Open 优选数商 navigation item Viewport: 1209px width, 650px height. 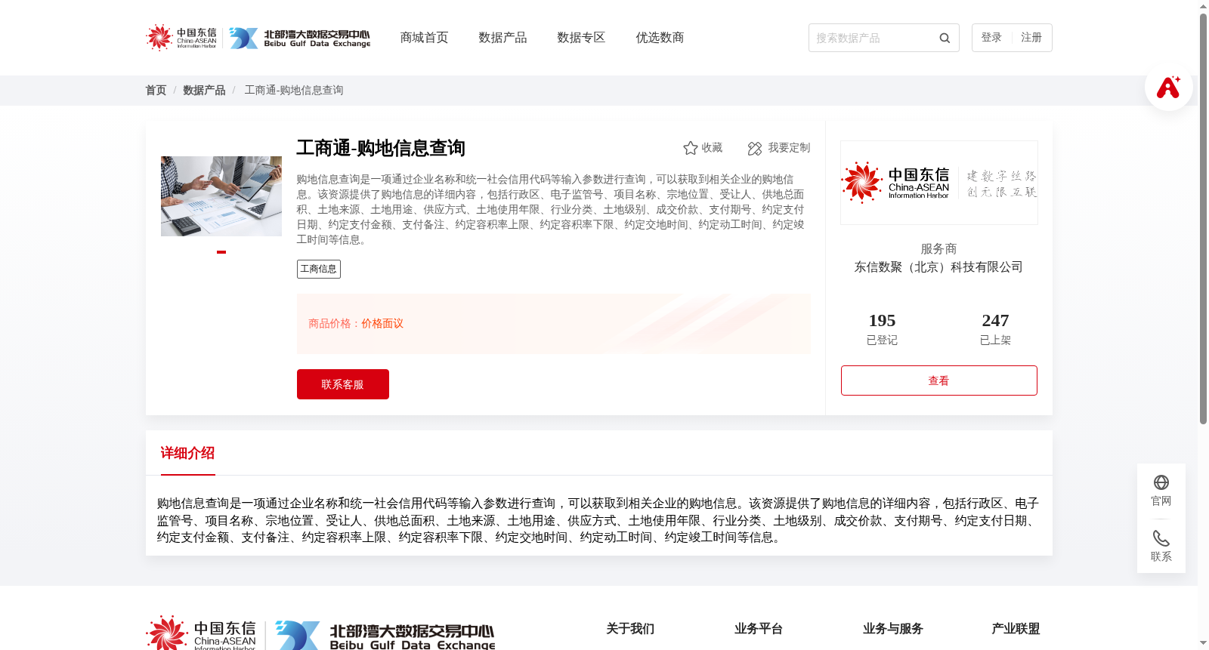[660, 38]
